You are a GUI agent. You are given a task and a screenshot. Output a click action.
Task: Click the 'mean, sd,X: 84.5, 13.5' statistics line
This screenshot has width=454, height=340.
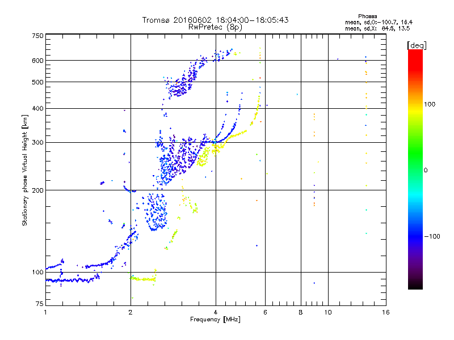[377, 28]
